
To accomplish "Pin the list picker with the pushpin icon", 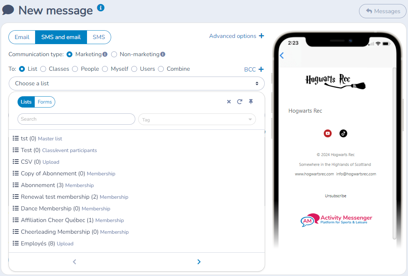I will coord(251,101).
